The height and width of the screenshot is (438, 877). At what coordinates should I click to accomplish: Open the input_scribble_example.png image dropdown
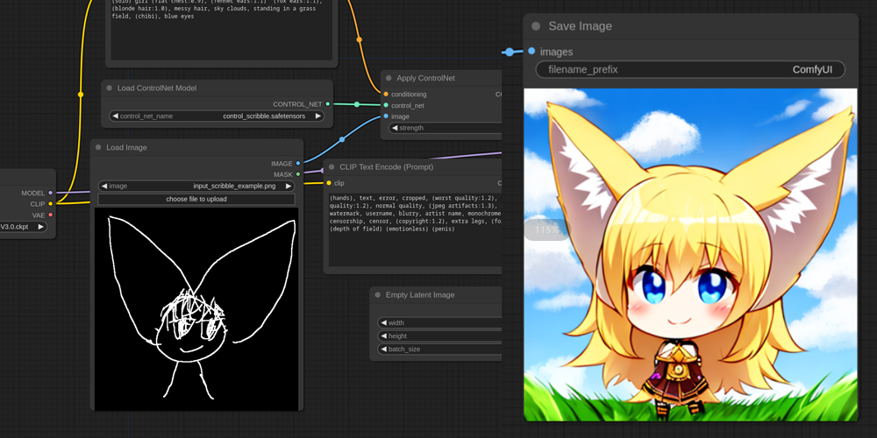click(196, 186)
